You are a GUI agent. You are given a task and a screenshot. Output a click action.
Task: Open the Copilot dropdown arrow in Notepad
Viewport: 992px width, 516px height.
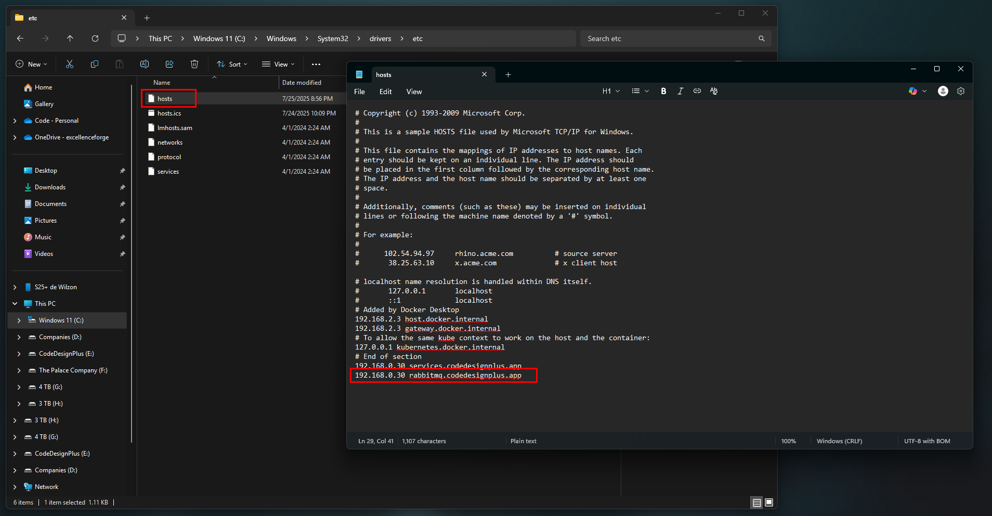click(924, 91)
